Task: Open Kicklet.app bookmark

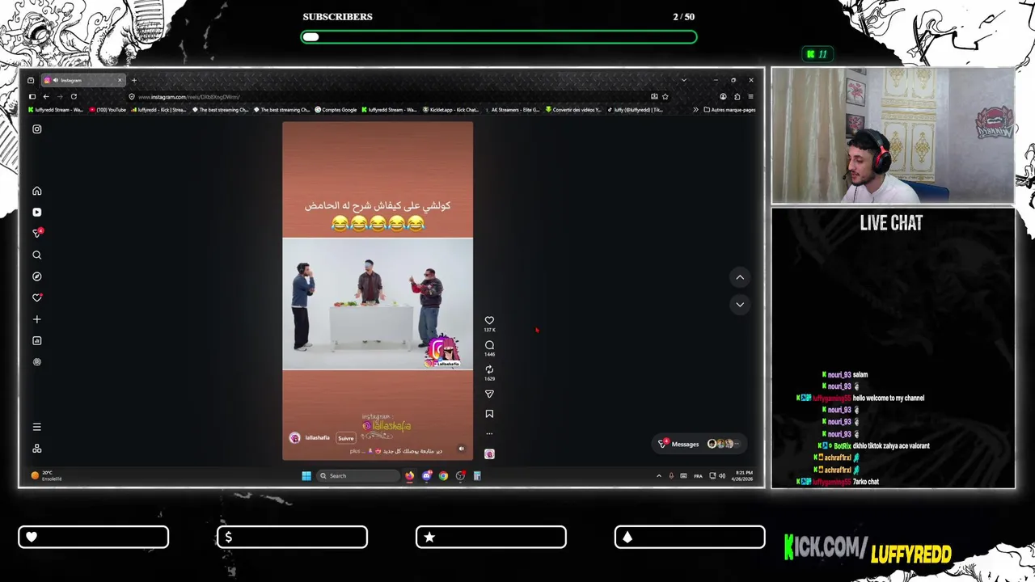Action: pos(450,110)
